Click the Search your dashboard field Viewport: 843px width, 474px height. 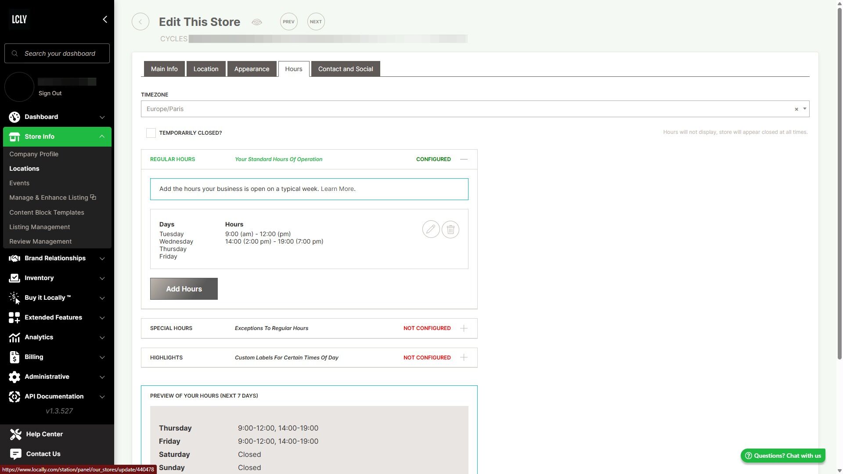click(60, 54)
